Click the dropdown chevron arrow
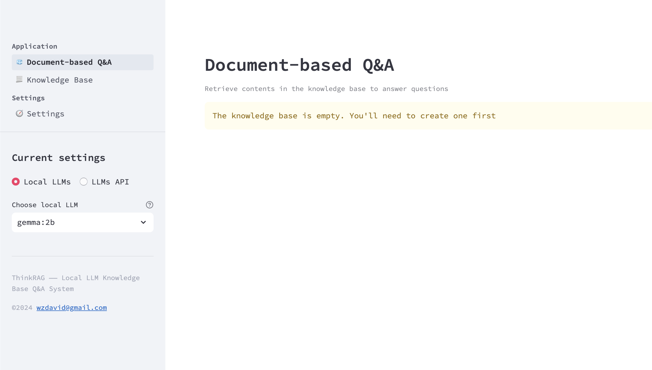This screenshot has height=370, width=652. coord(143,222)
